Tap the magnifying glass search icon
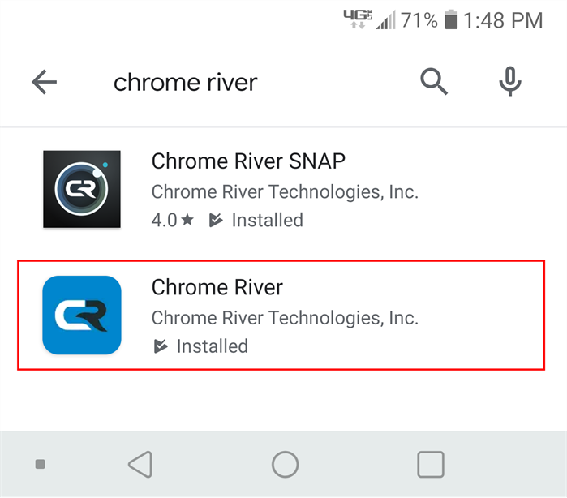567x498 pixels. 434,82
